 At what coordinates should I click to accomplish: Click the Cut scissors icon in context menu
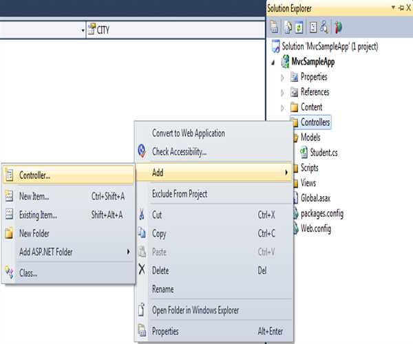coord(142,215)
